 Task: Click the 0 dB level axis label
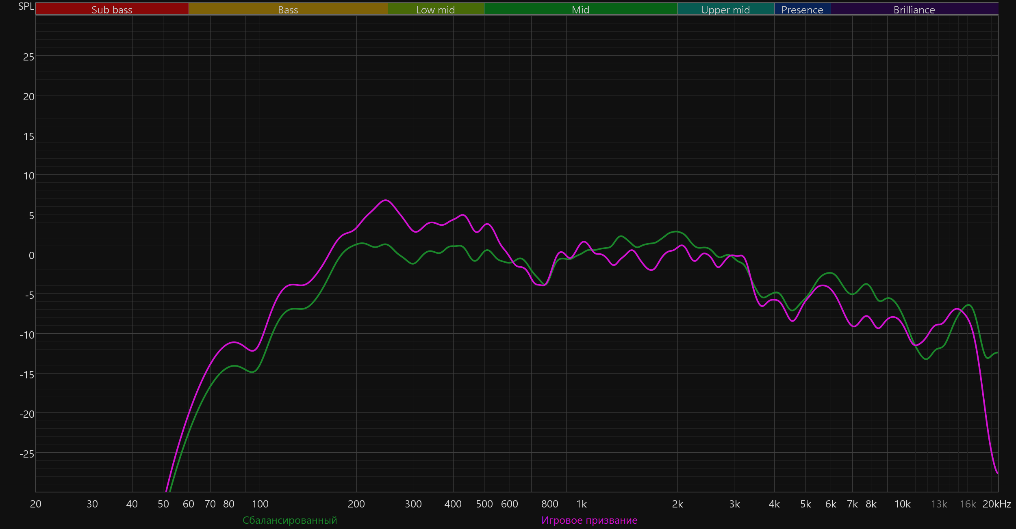pos(31,255)
